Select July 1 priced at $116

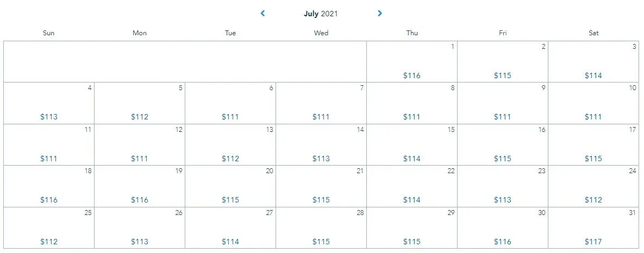(x=412, y=61)
